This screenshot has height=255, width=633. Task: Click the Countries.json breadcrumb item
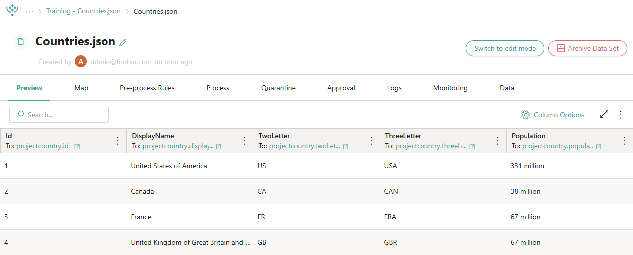coord(155,11)
